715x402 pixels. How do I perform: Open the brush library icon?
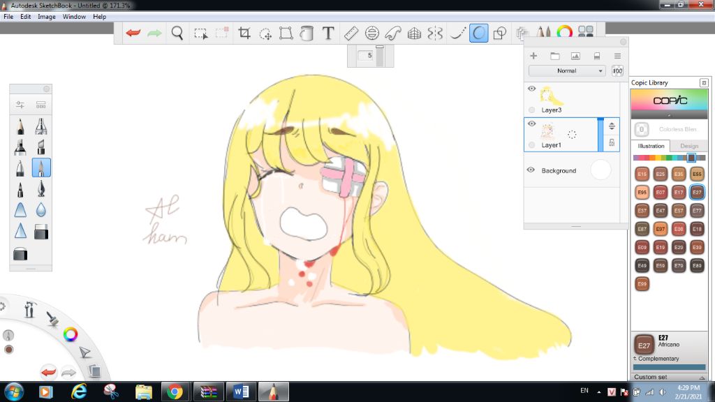(x=41, y=105)
